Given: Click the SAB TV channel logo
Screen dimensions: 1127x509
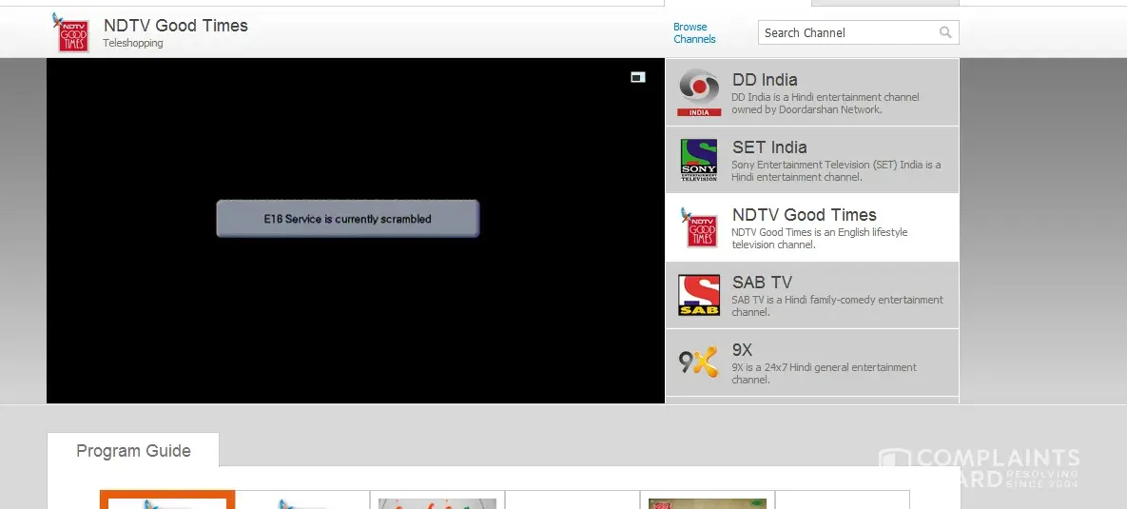Looking at the screenshot, I should (x=699, y=296).
